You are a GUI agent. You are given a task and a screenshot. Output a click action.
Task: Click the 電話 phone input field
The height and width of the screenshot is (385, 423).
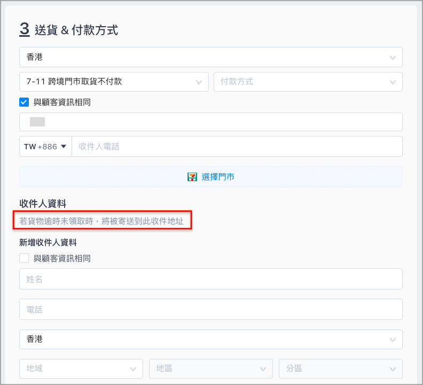tap(210, 309)
